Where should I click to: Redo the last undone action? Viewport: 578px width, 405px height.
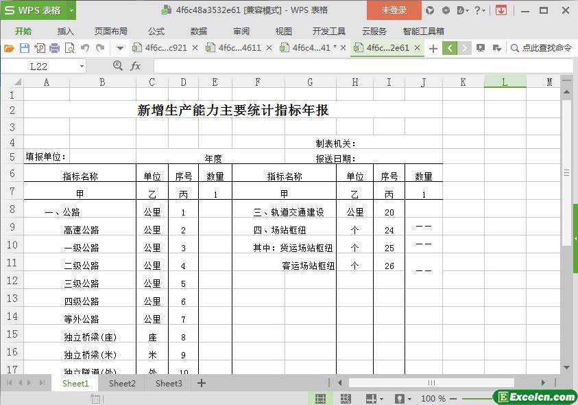tap(100, 48)
